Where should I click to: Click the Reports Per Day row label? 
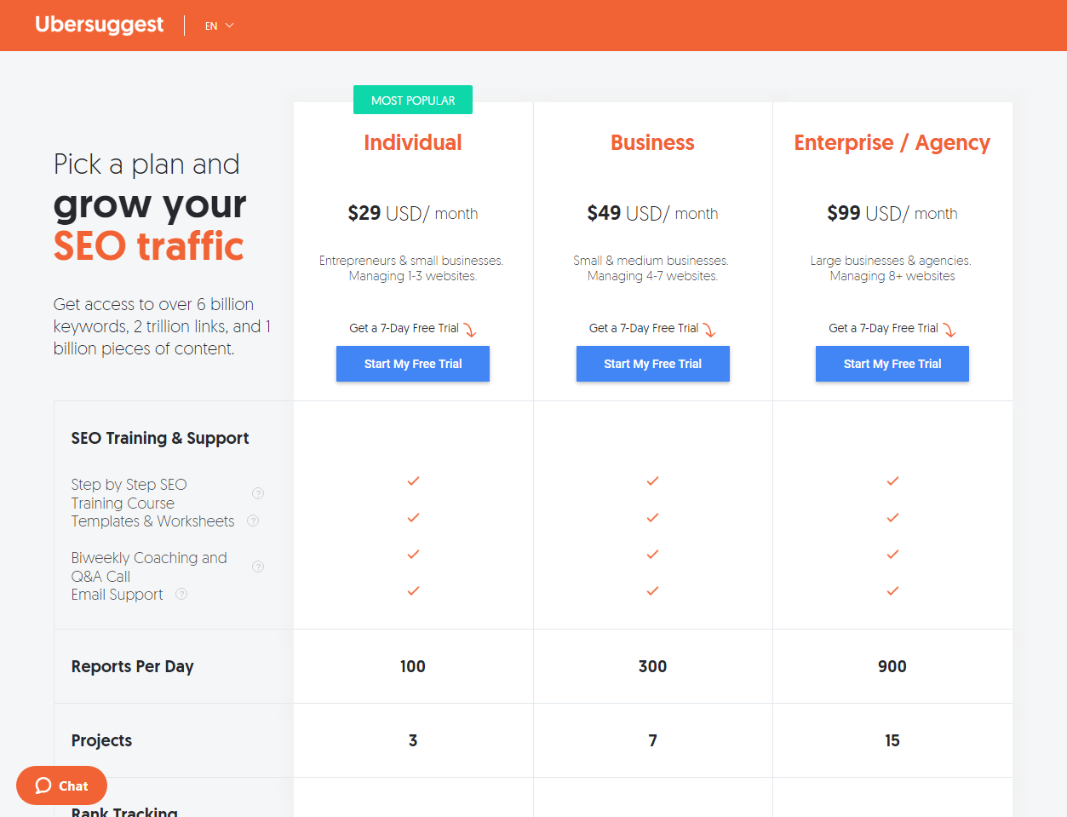[x=132, y=666]
